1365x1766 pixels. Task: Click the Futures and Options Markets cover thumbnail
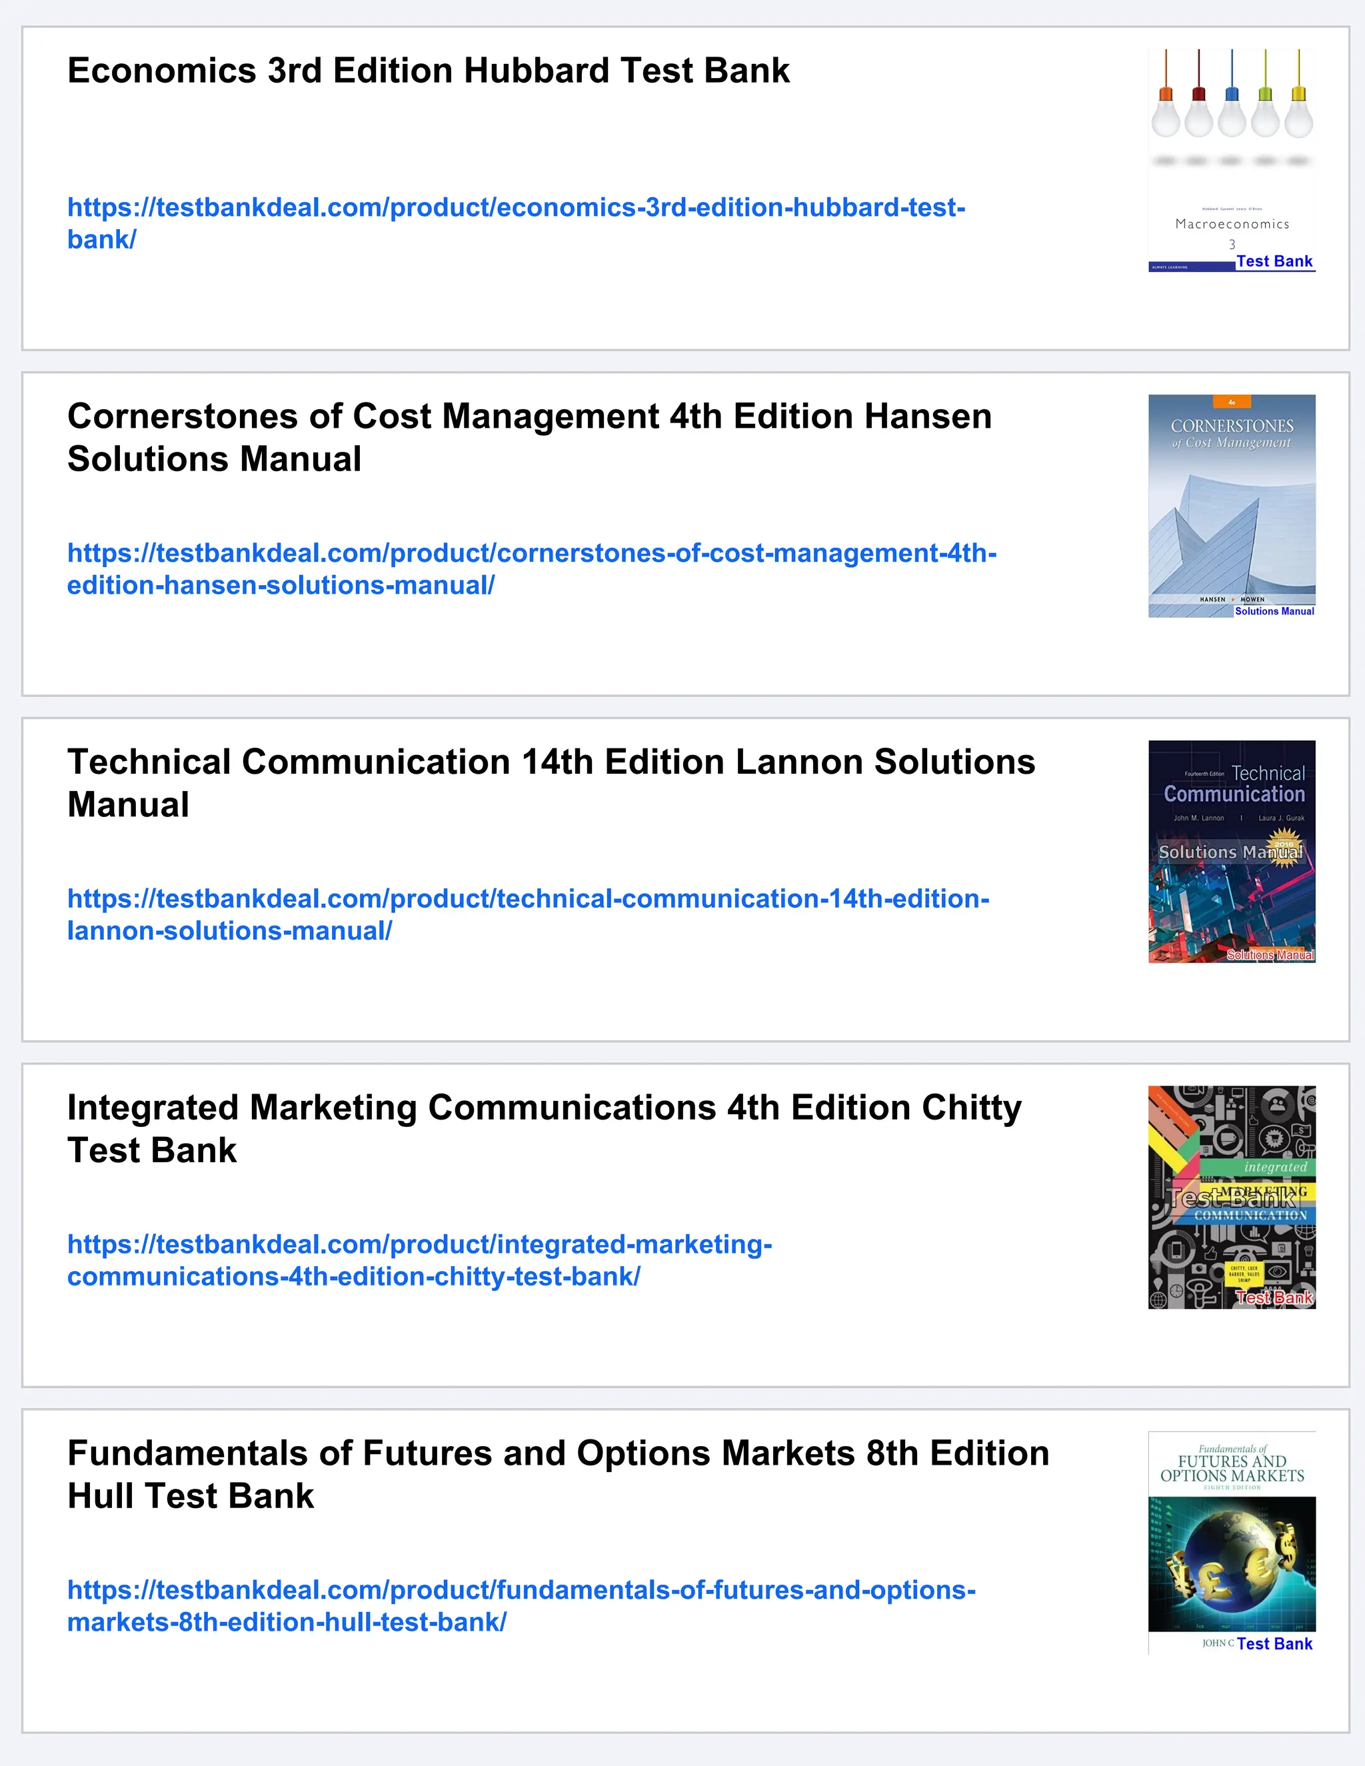tap(1232, 1543)
